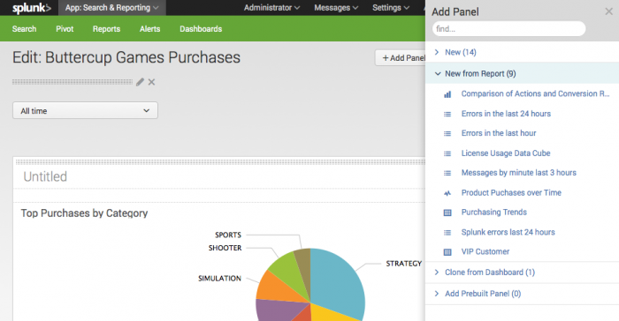Click the X icon next to the pencil
Screen dimensions: 619x321
tap(151, 82)
